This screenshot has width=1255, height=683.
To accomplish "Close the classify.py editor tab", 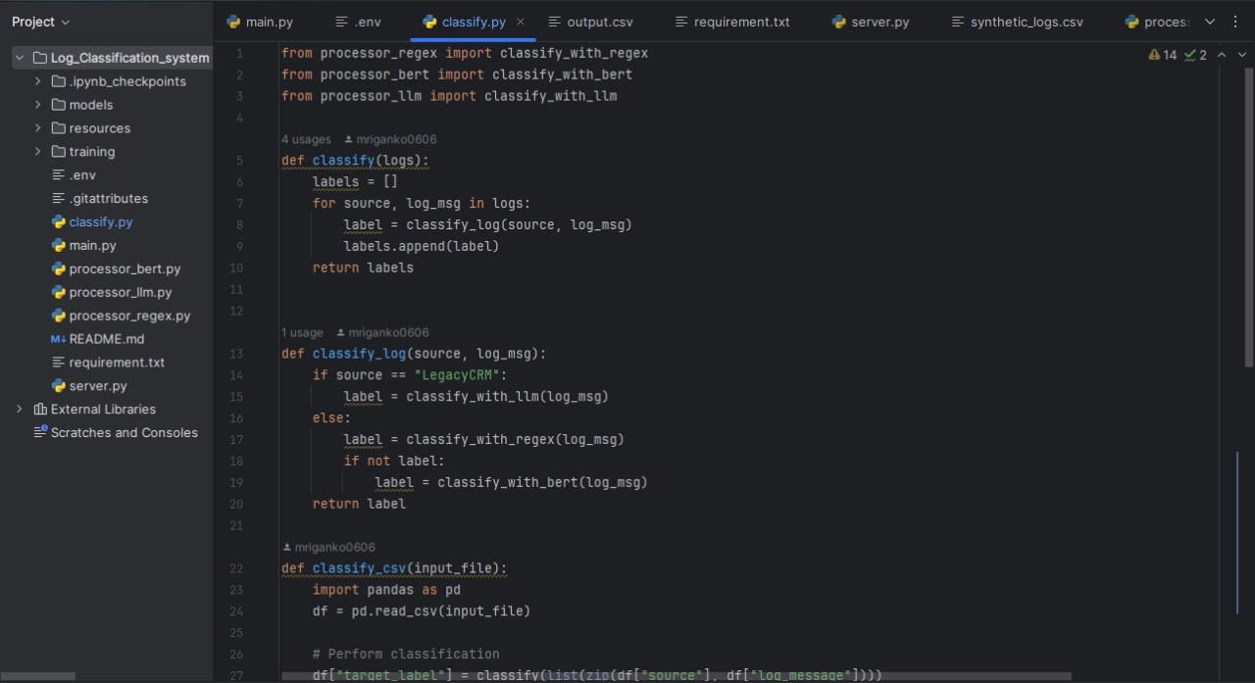I will (521, 22).
